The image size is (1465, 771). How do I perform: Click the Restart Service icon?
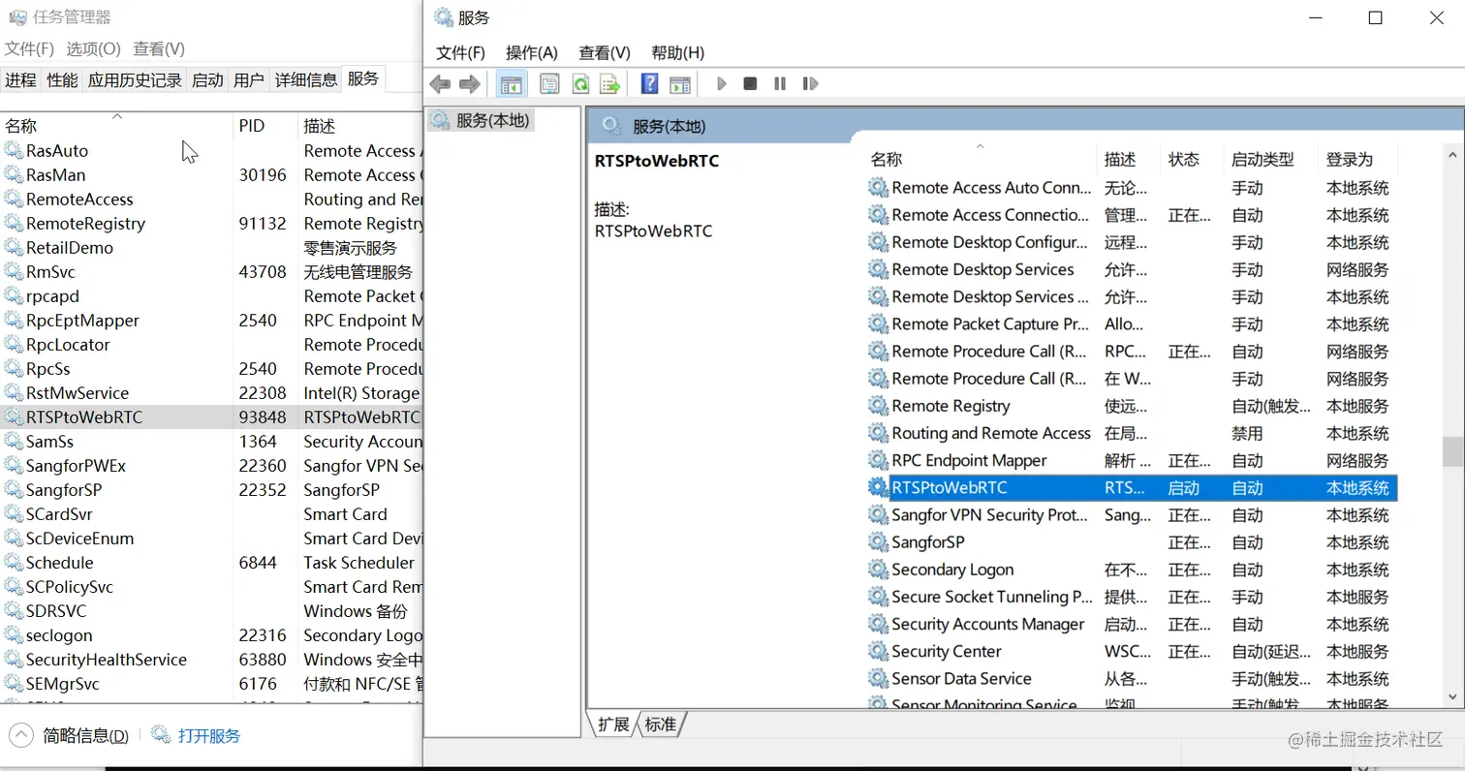click(x=811, y=84)
